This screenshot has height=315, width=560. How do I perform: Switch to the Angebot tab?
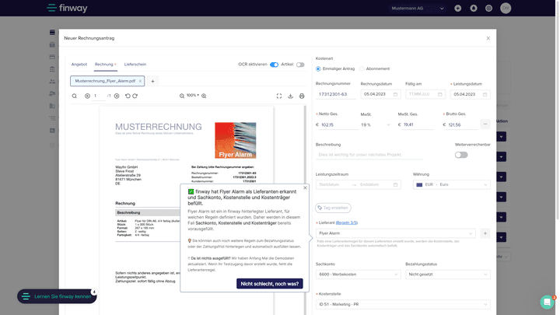(x=79, y=65)
